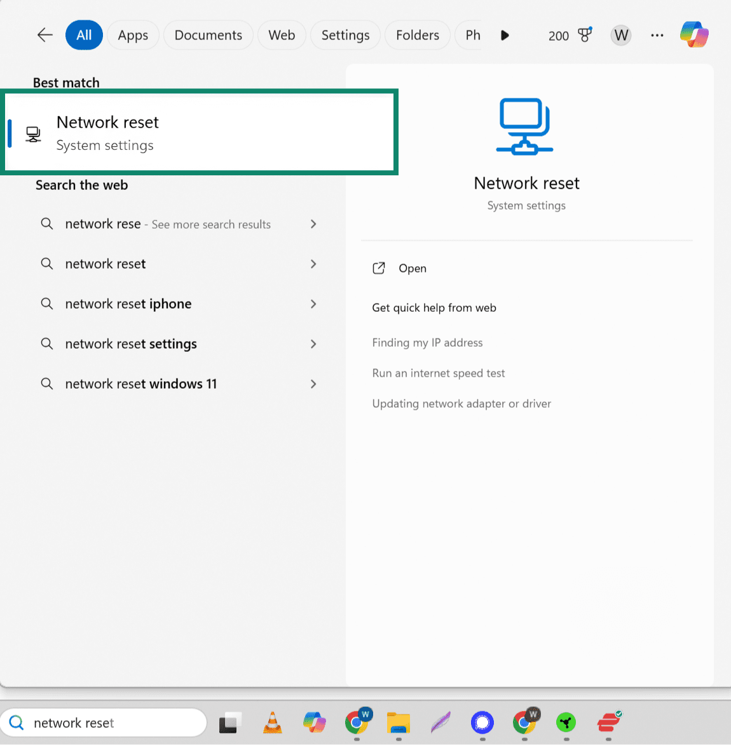Click the back arrow in Windows Search
Image resolution: width=731 pixels, height=745 pixels.
click(44, 35)
